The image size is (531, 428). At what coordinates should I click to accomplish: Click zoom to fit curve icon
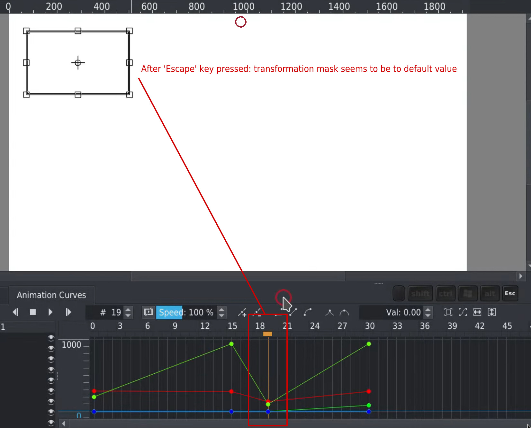(x=463, y=312)
